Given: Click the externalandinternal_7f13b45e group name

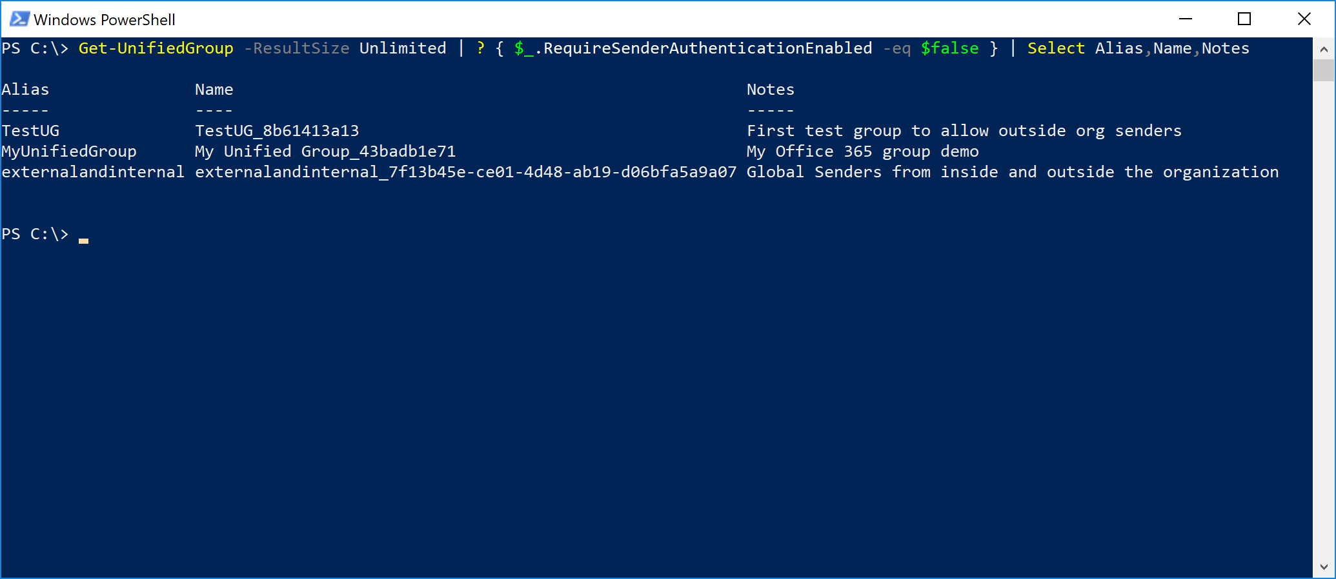Looking at the screenshot, I should (x=465, y=172).
